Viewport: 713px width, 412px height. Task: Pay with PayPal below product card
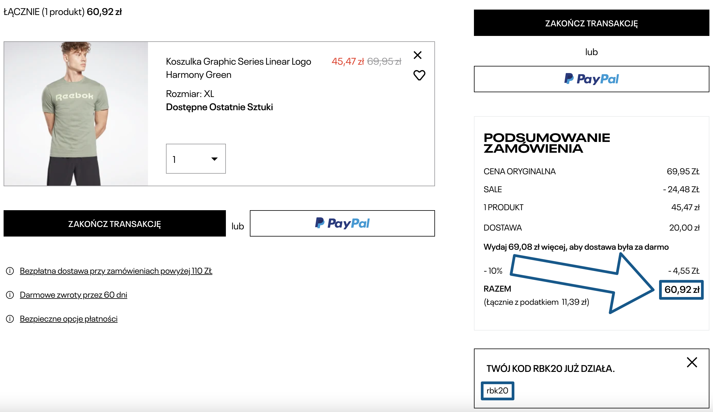[342, 223]
